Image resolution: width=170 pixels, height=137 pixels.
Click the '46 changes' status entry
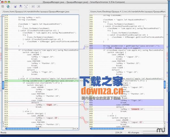(133, 132)
